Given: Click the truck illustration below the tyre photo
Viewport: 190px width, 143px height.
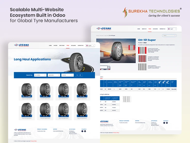Looking at the screenshot, I should tap(105, 68).
